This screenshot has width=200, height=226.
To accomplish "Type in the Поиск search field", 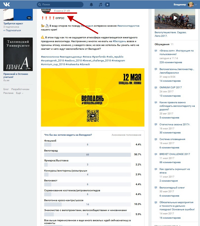I will 61,5.
